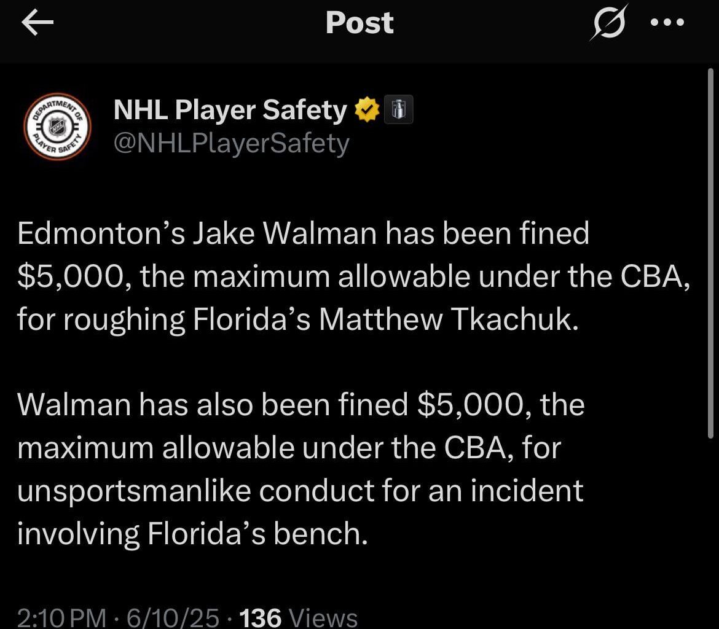This screenshot has height=629, width=719.
Task: Click the Post header title
Action: tap(359, 22)
